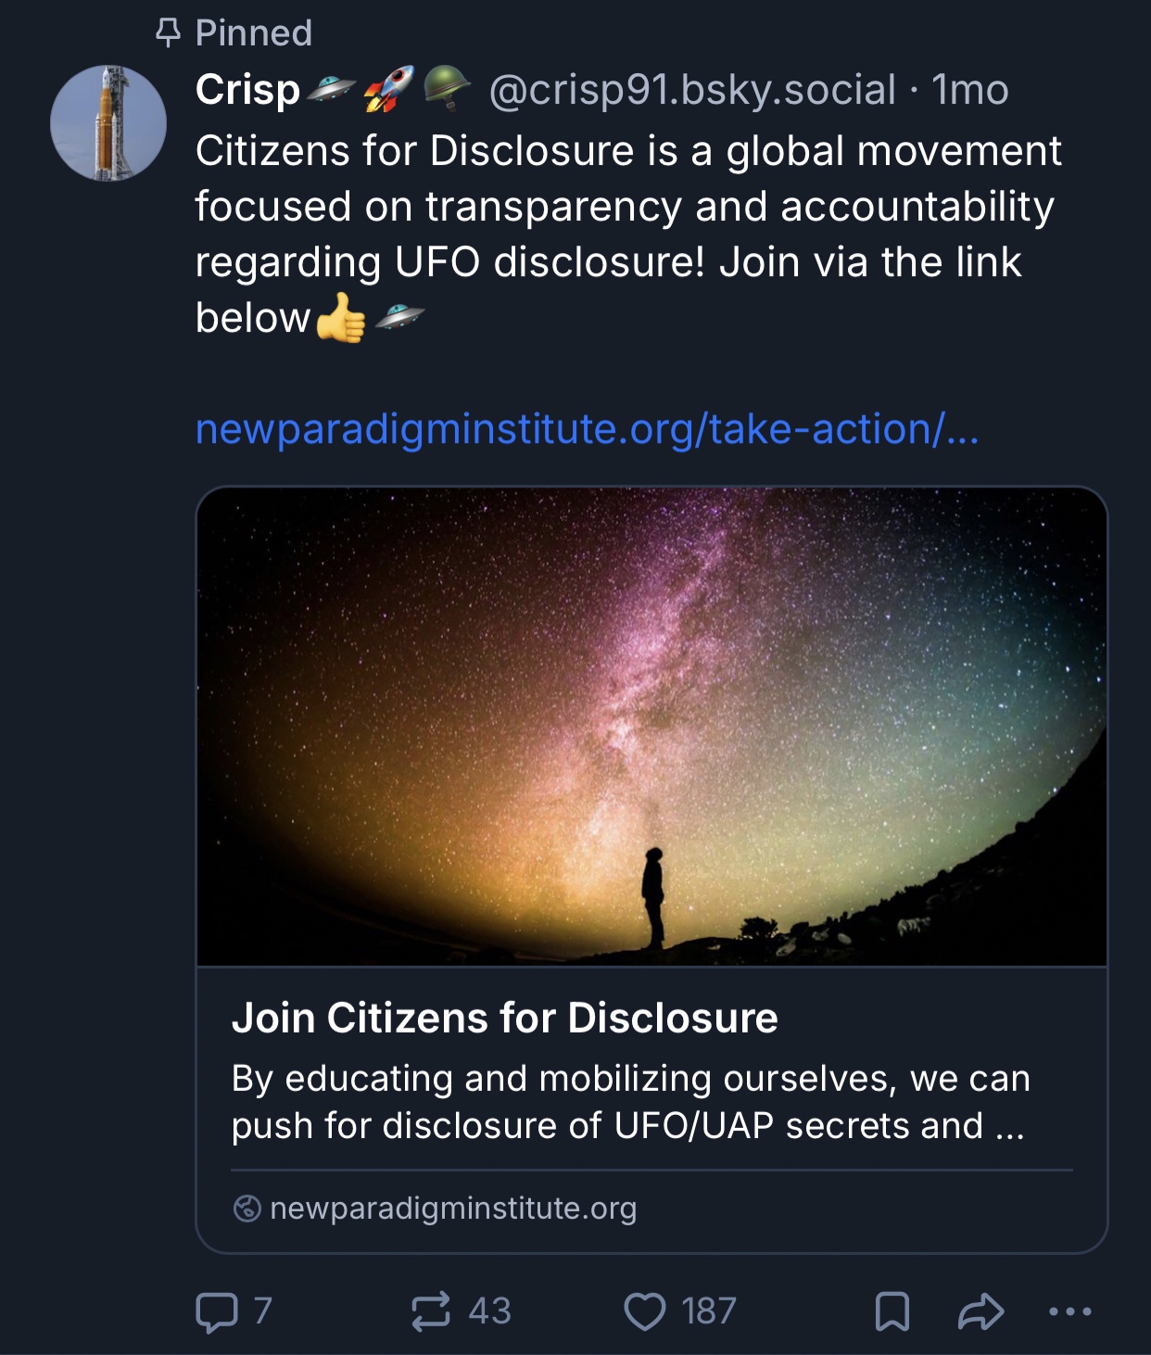Bookmark this post
Image resolution: width=1151 pixels, height=1355 pixels.
pyautogui.click(x=892, y=1311)
